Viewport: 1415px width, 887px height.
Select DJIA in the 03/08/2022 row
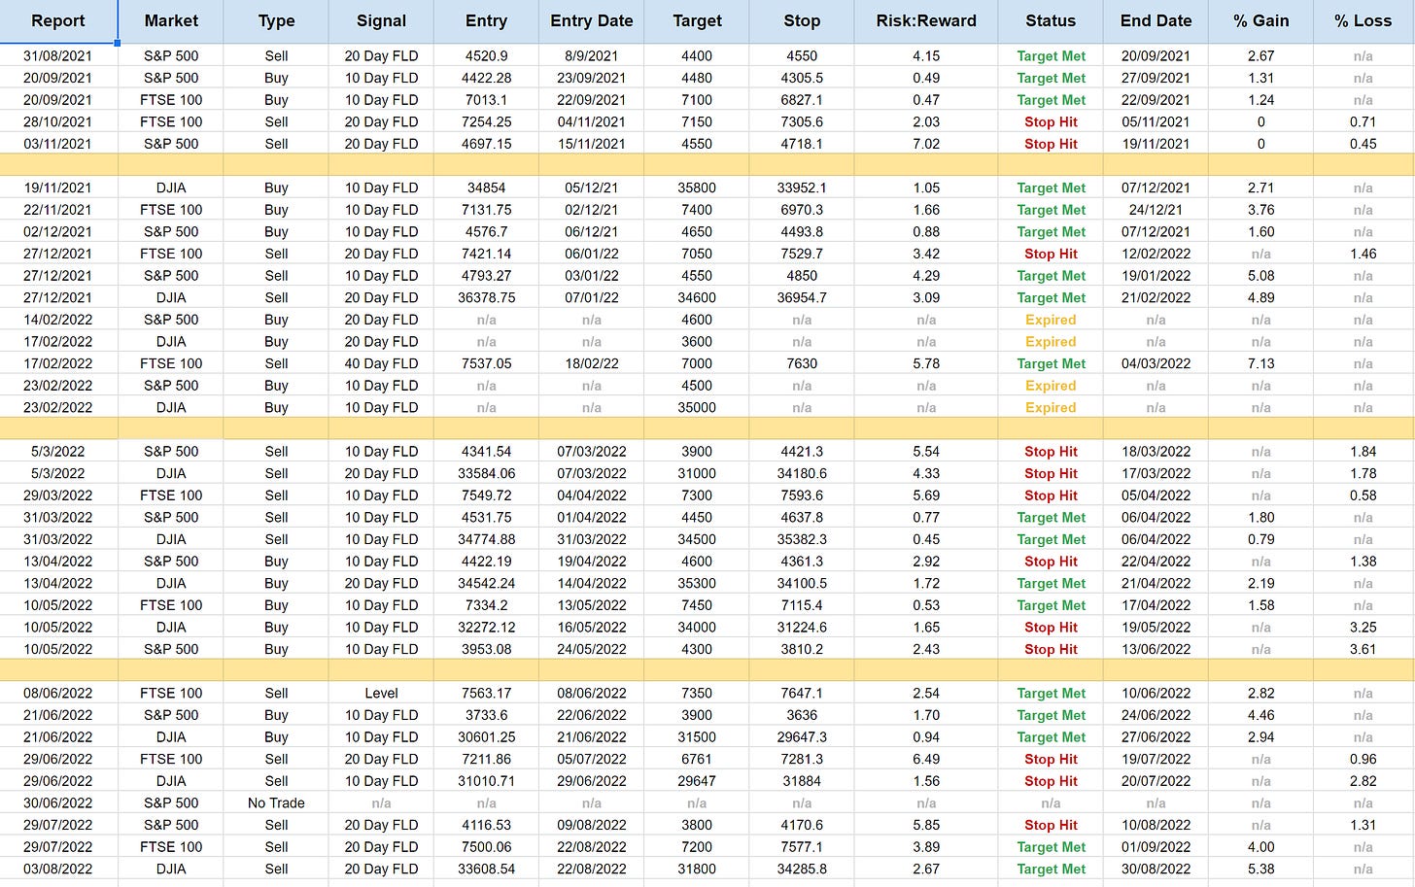[x=171, y=870]
